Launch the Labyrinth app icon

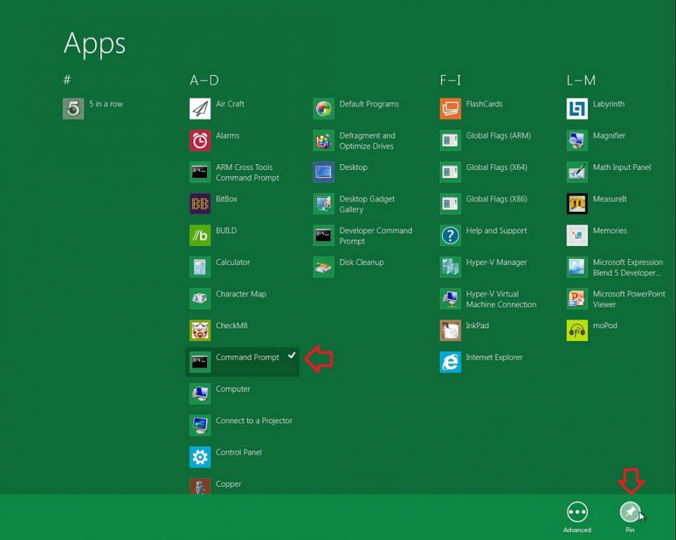point(577,108)
